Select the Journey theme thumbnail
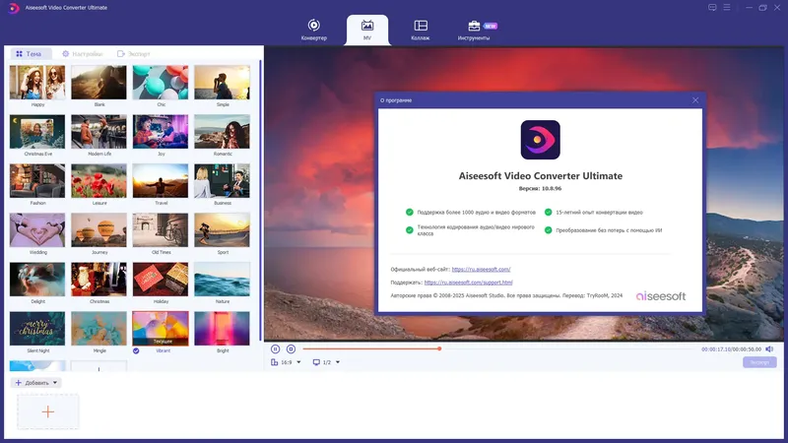The image size is (788, 443). pos(99,230)
